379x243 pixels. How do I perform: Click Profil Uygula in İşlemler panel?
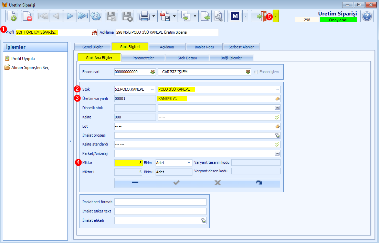[23, 59]
